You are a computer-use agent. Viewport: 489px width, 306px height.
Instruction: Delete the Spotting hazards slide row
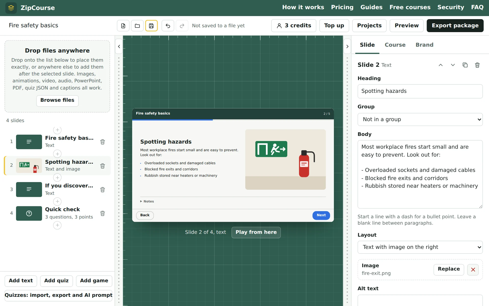point(103,166)
